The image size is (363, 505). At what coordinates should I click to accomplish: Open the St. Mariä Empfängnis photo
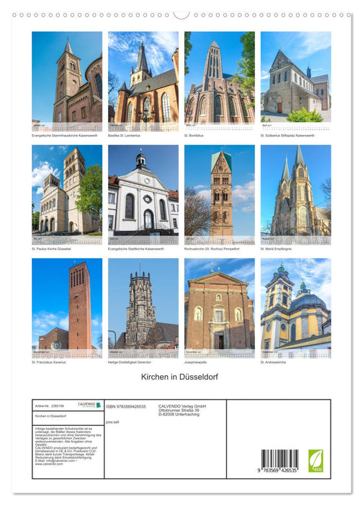pos(296,195)
